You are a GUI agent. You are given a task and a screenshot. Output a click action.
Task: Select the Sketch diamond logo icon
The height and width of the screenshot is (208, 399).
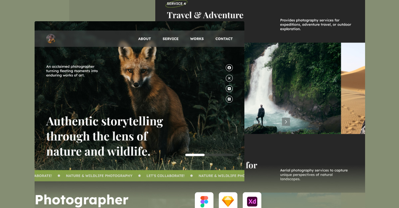point(228,200)
